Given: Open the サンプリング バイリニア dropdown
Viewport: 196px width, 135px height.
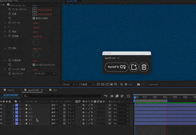Looking at the screenshot, I should coord(44,74).
